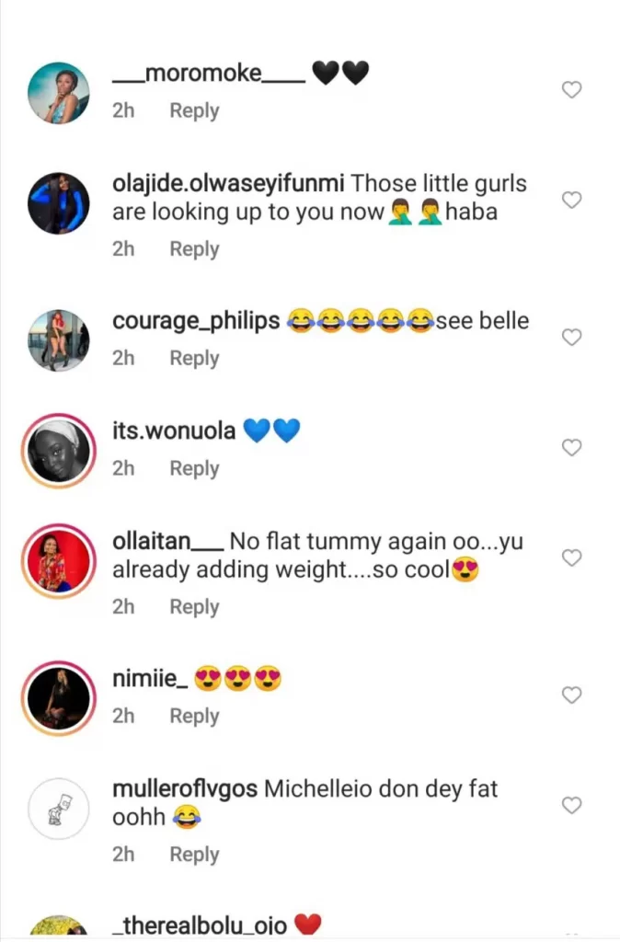Like olajide.olwaseyifunmi's comment with the heart
Viewport: 620px width, 942px height.
click(x=571, y=200)
